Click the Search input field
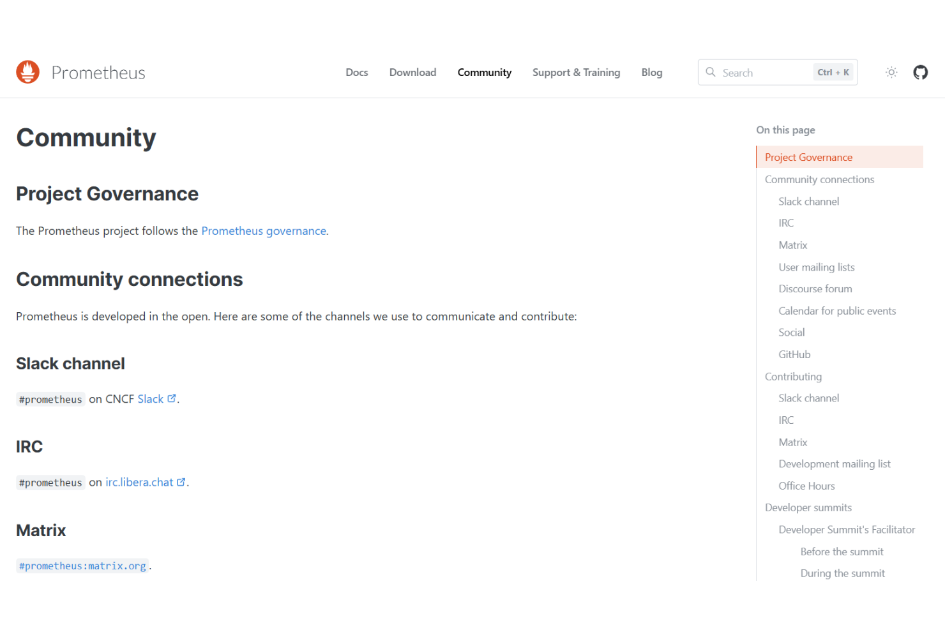The height and width of the screenshot is (630, 945). tap(778, 72)
